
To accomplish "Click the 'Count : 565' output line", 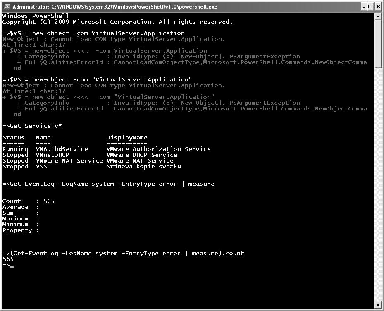I will [x=28, y=201].
